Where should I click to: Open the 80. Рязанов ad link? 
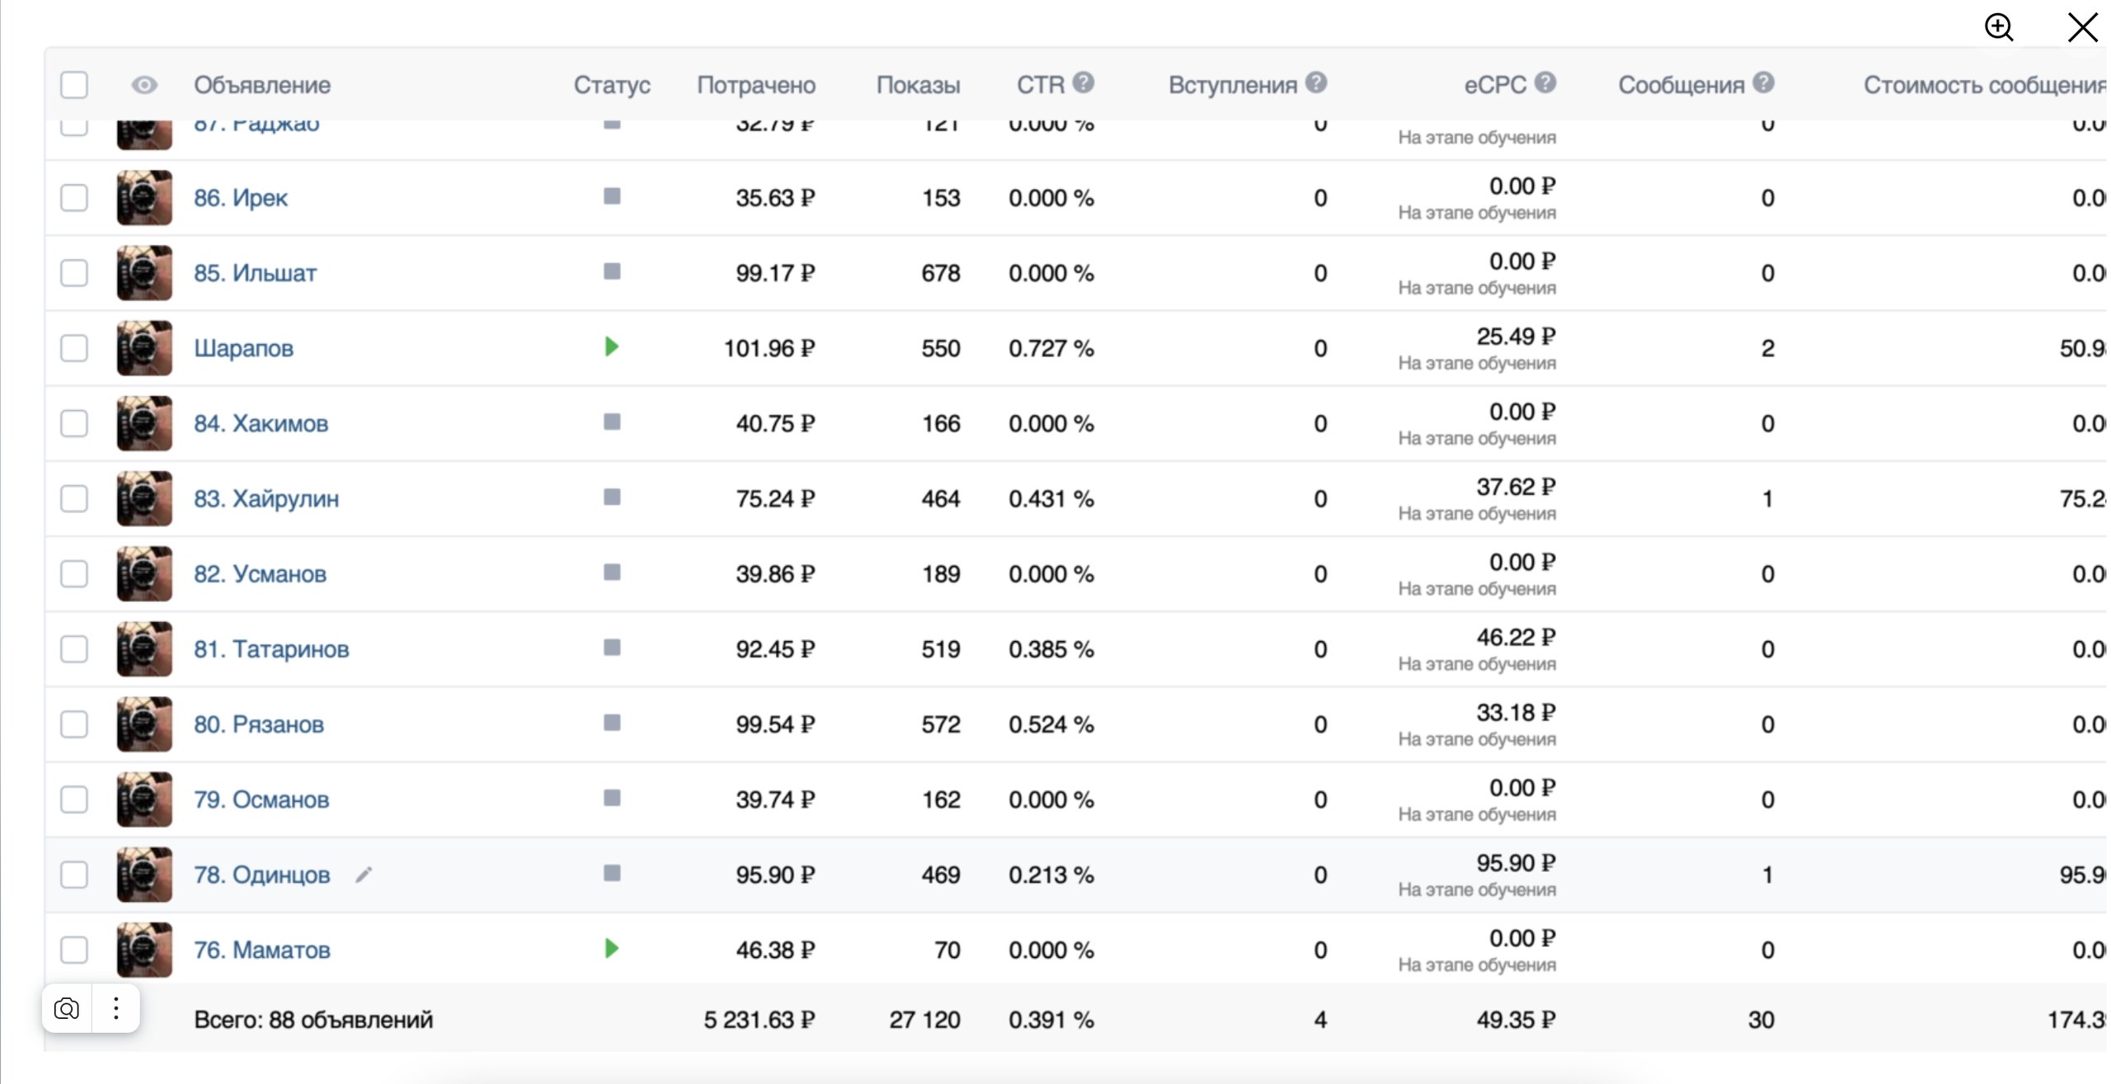pyautogui.click(x=258, y=724)
